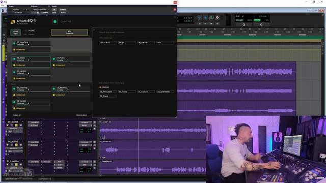
Task: Click the note icon beside Grid
Action: [x=242, y=16]
